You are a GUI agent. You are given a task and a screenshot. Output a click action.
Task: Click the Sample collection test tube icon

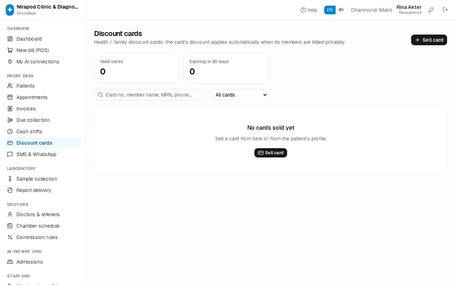(10, 179)
